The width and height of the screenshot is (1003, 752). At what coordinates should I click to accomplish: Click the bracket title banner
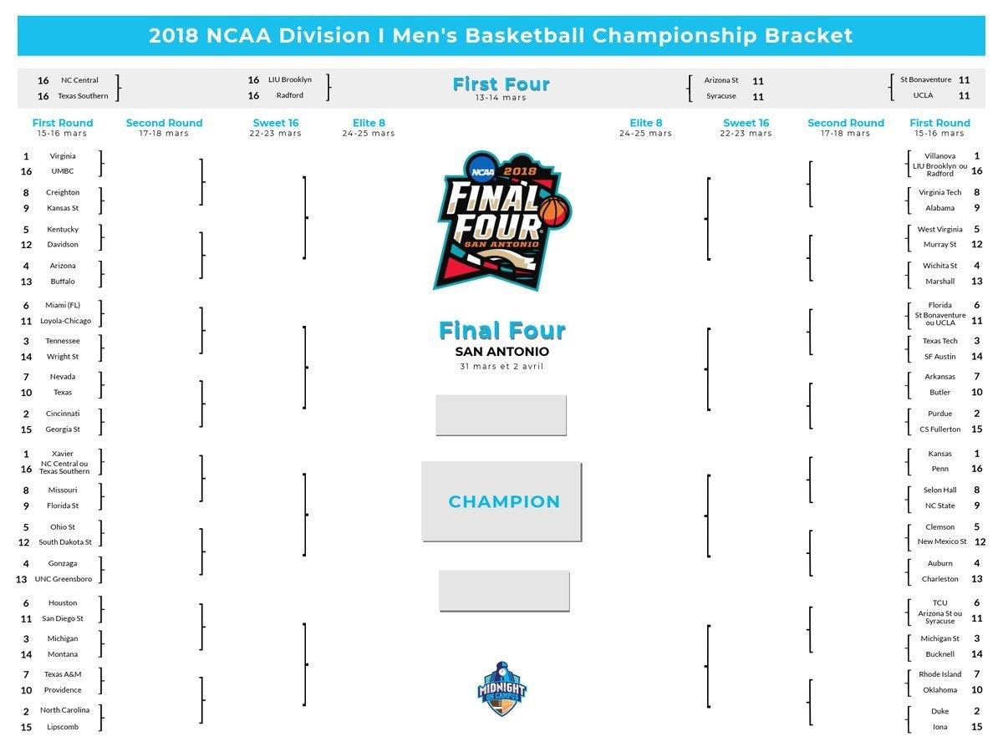(x=501, y=36)
